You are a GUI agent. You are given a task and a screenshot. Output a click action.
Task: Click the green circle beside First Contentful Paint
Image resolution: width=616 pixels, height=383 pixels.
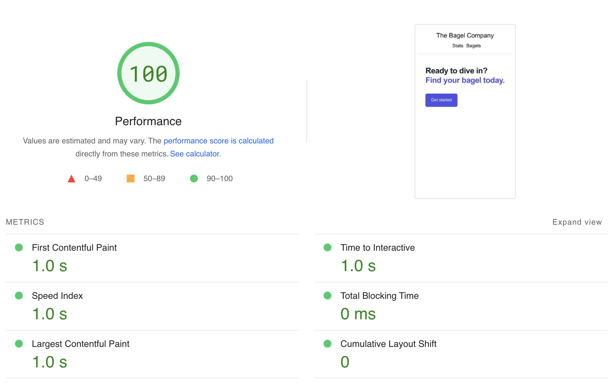coord(19,247)
